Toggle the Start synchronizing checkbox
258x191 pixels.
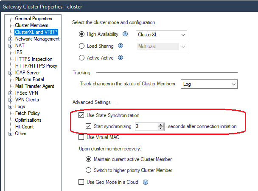[89, 126]
